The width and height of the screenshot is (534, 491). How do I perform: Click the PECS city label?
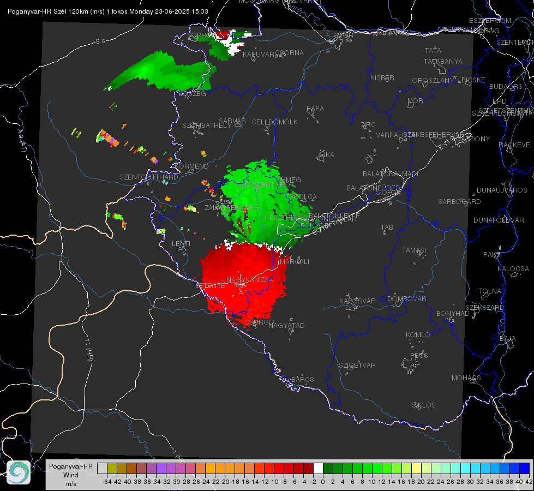[x=418, y=355]
